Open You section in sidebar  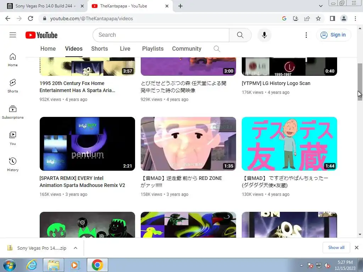[x=13, y=138]
